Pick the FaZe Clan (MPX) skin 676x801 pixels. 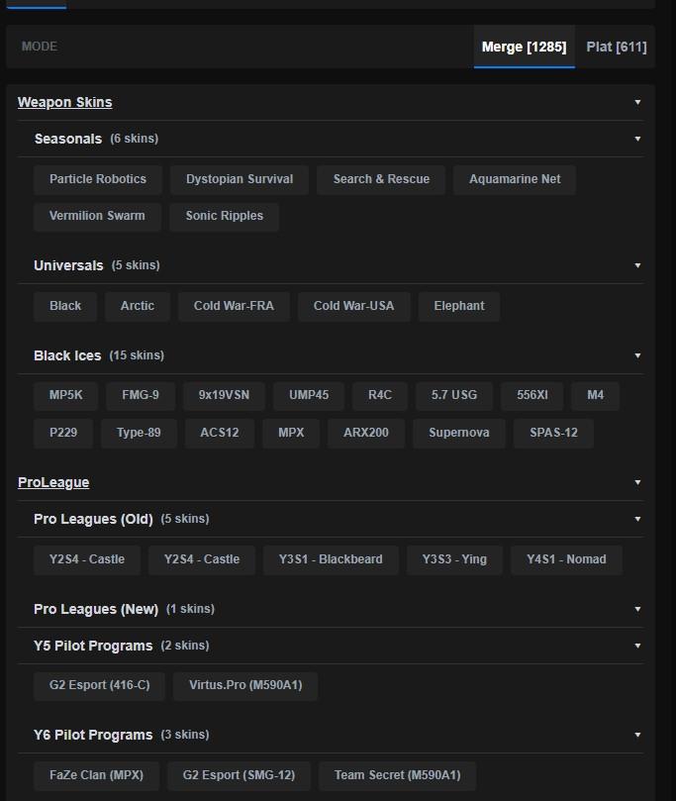(x=96, y=775)
